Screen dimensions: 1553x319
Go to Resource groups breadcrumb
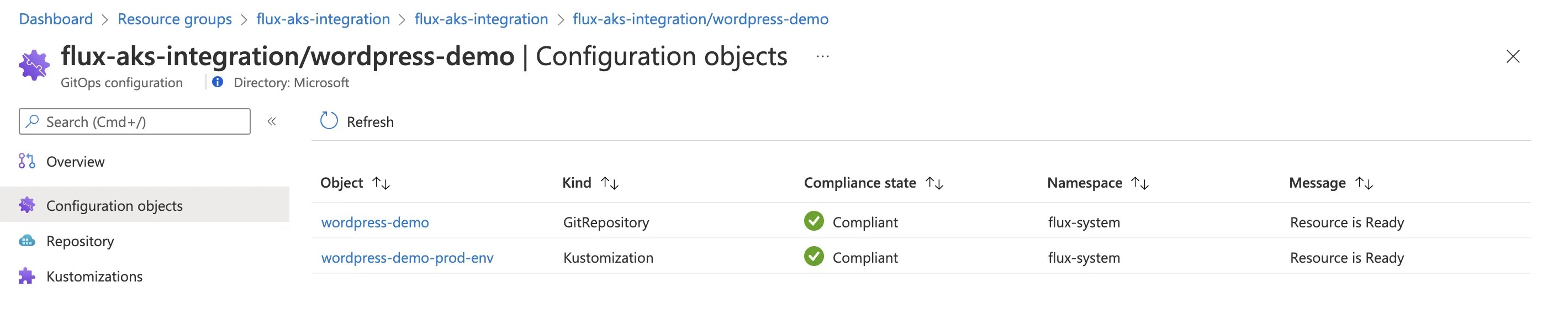pyautogui.click(x=174, y=19)
